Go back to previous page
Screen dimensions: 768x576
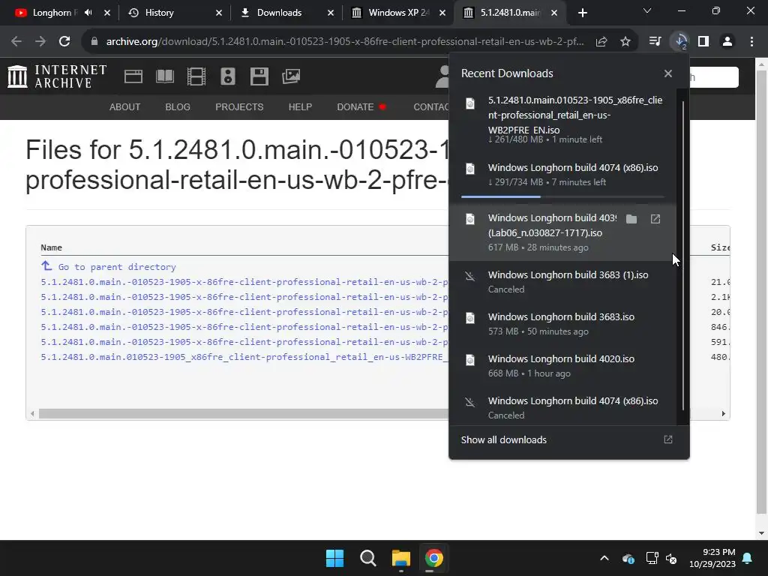[x=16, y=41]
